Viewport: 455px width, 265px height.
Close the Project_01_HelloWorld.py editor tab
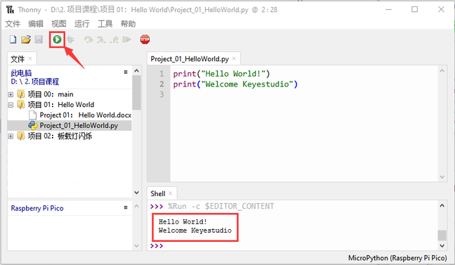pos(234,59)
